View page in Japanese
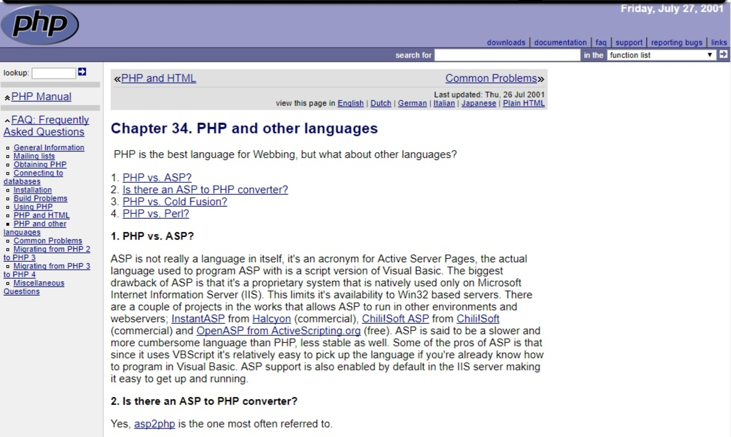Image resolution: width=731 pixels, height=437 pixels. 479,103
